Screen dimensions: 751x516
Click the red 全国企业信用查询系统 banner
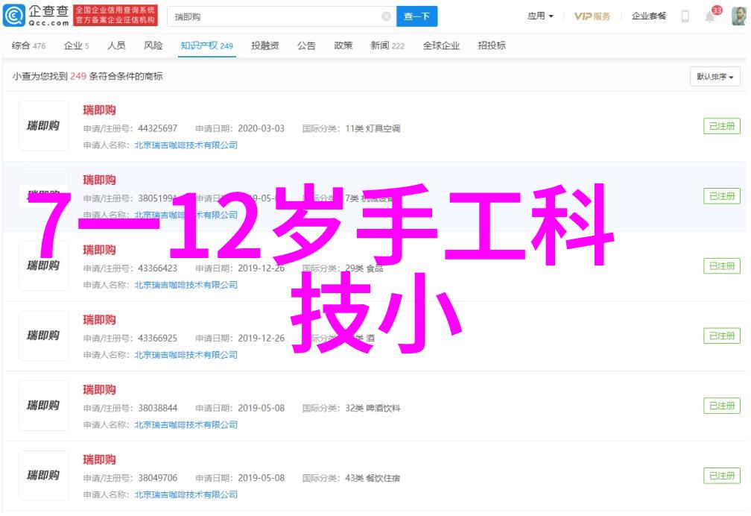[x=115, y=16]
